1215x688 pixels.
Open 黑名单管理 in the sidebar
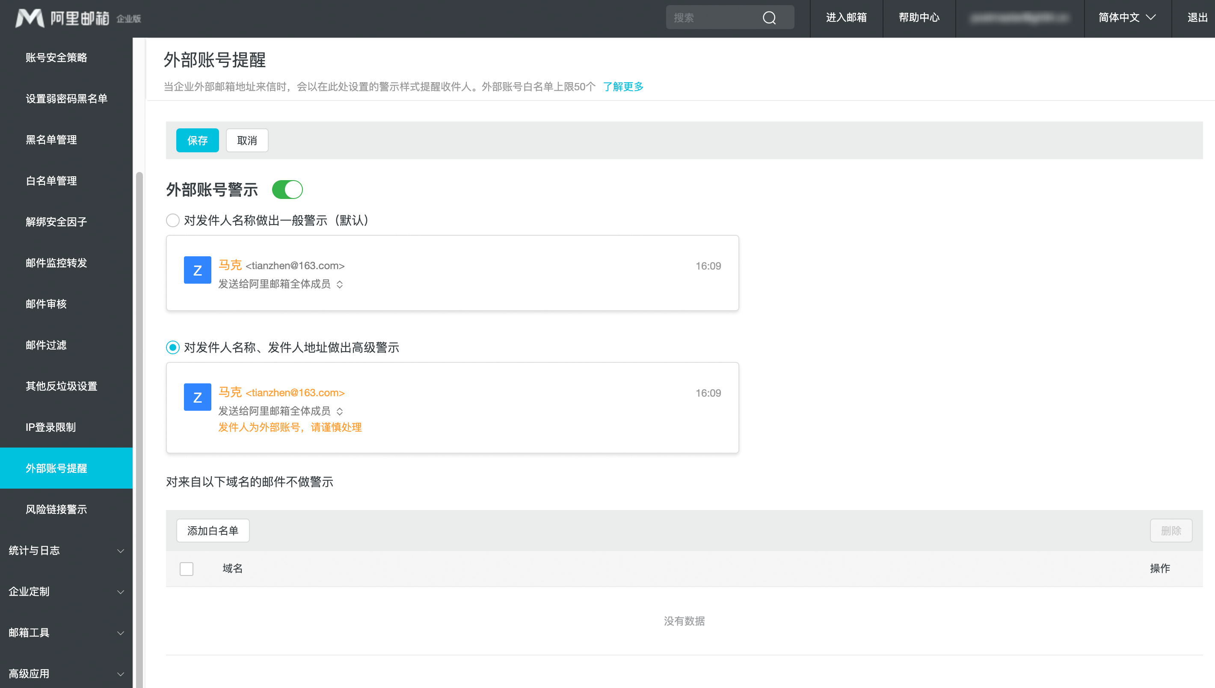51,139
